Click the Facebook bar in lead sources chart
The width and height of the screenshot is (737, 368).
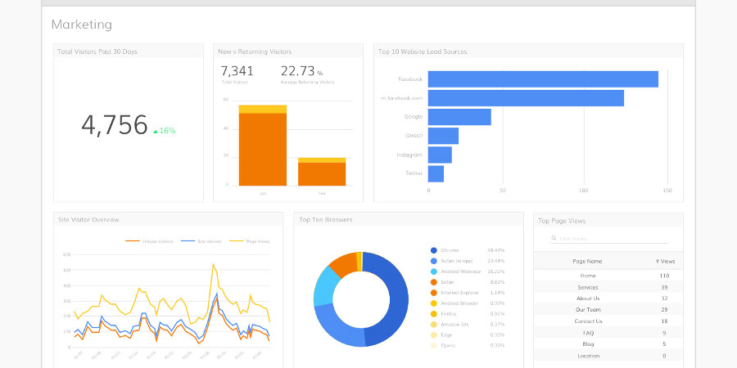543,79
